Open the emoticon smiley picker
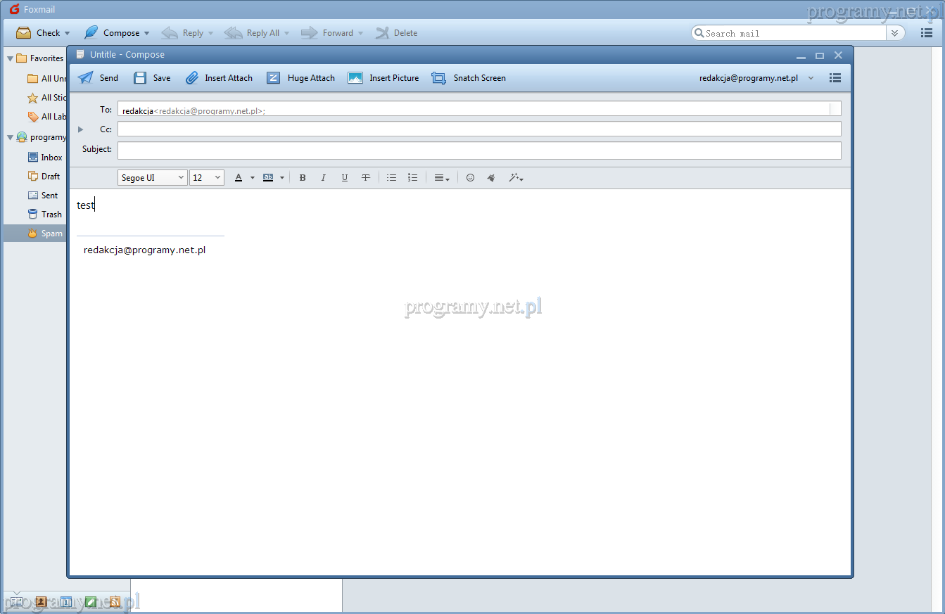The width and height of the screenshot is (945, 614). (x=471, y=178)
